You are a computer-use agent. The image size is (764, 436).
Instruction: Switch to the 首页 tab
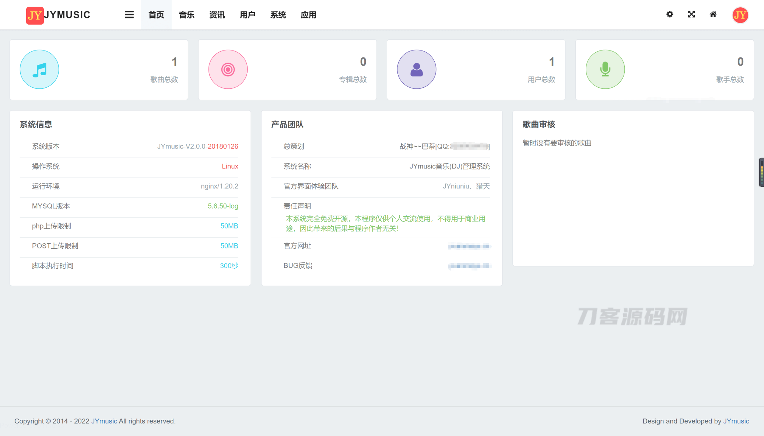pyautogui.click(x=156, y=15)
